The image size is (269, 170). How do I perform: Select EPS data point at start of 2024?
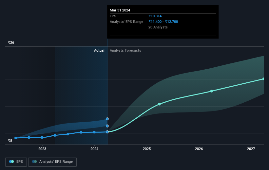click(x=94, y=132)
